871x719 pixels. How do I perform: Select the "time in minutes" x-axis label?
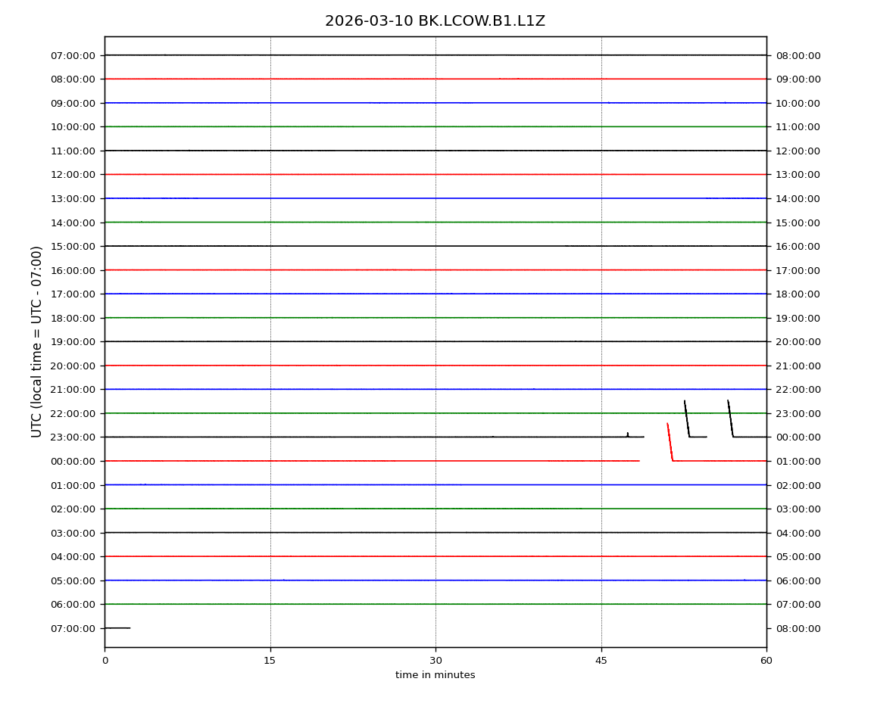pos(435,675)
